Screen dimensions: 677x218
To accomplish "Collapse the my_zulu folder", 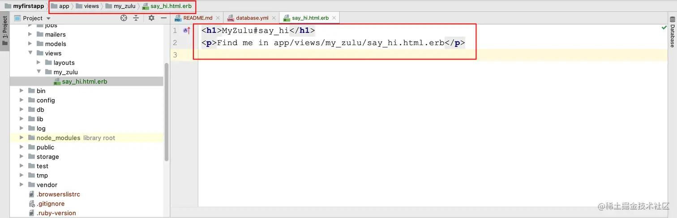I will [x=39, y=72].
